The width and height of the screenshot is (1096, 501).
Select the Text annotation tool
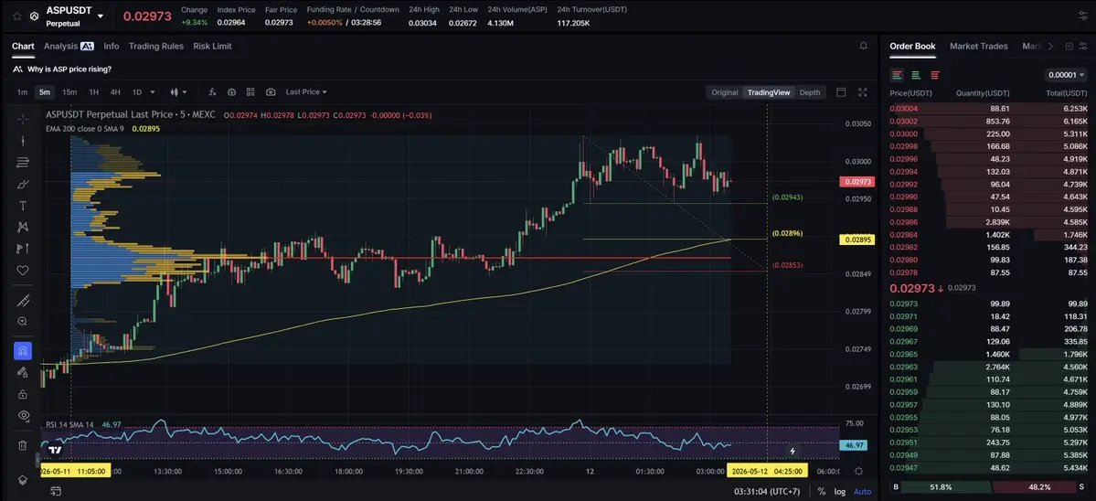pos(22,206)
